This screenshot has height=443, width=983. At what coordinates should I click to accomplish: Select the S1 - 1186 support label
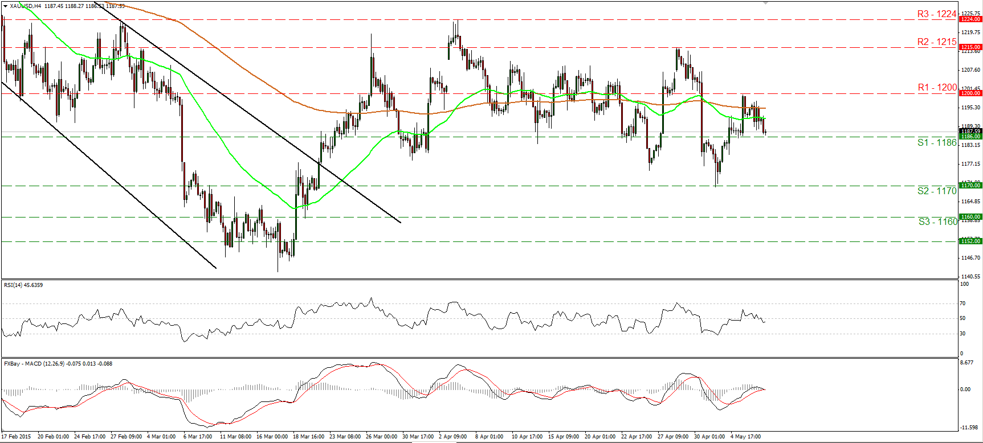[x=937, y=143]
